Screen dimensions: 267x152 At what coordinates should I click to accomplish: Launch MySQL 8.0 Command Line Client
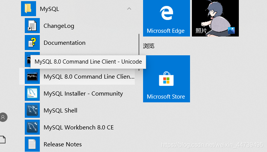[x=89, y=77]
